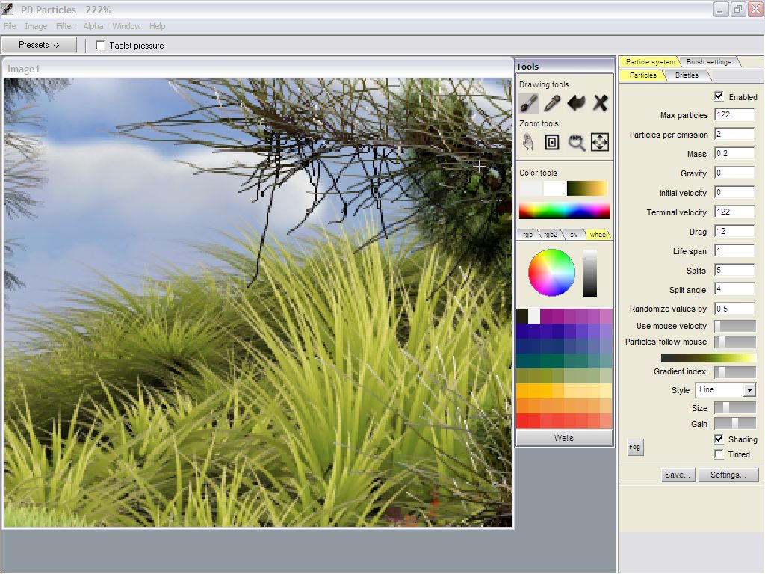Viewport: 765px width, 574px height.
Task: Click the four-arrow full screen icon
Action: (600, 142)
